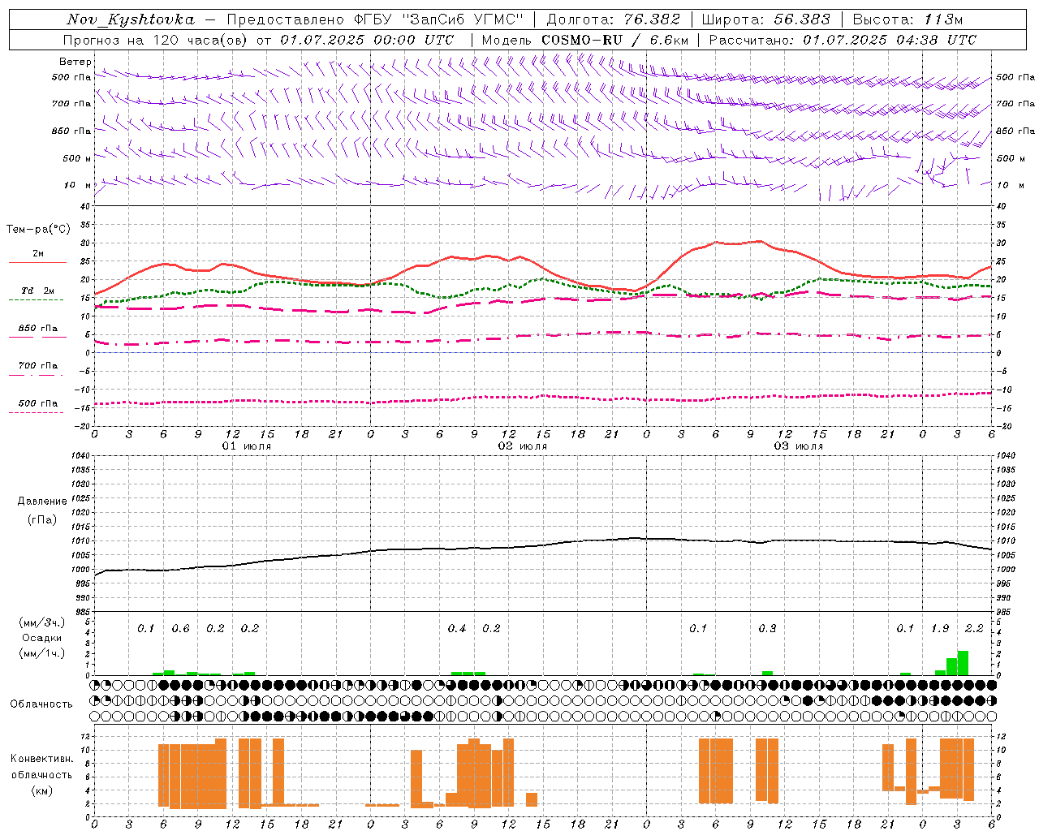Click the 02 июля date label
This screenshot has width=1039, height=831.
[523, 446]
